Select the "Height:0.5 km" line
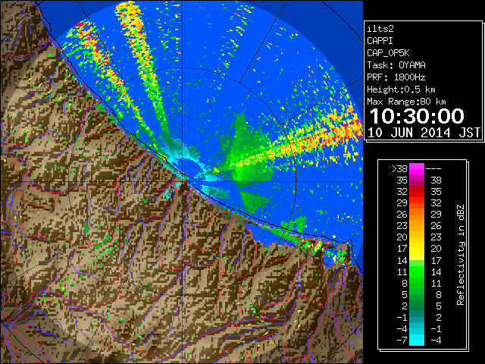The width and height of the screenshot is (485, 364). [401, 89]
